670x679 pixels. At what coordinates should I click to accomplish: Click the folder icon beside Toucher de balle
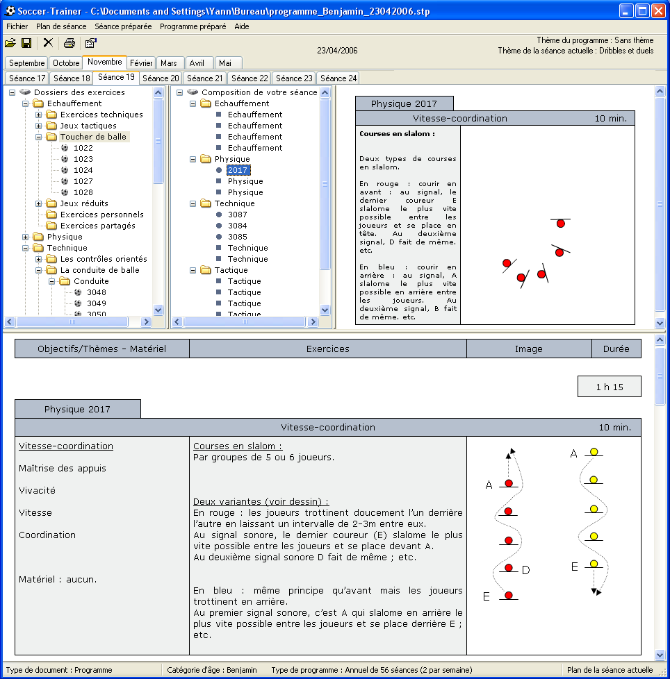[51, 137]
